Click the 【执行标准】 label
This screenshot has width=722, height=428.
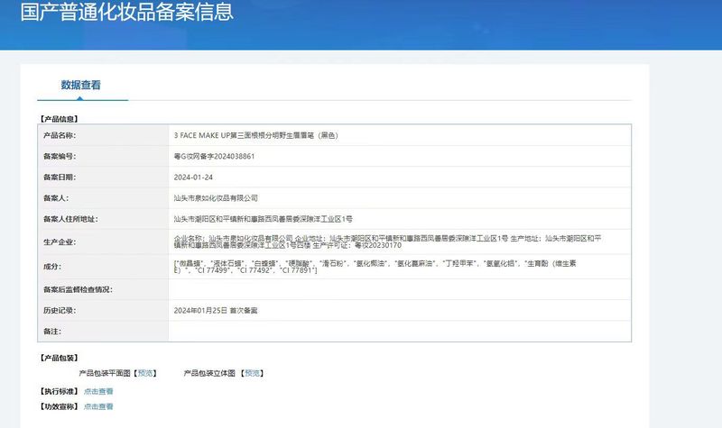[59, 391]
